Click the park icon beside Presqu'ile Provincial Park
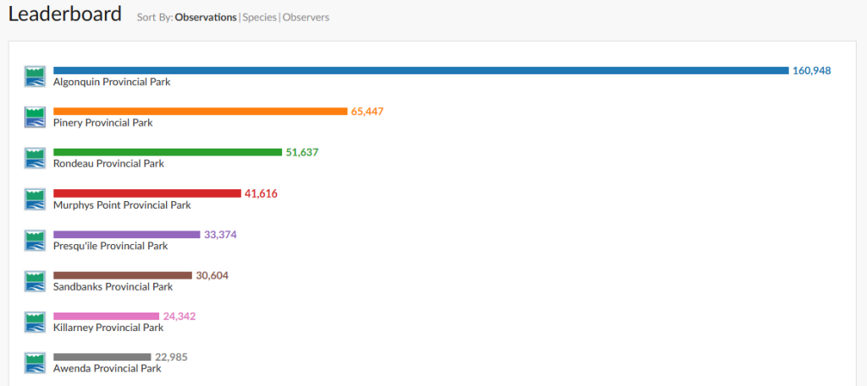867x386 pixels. click(x=35, y=241)
